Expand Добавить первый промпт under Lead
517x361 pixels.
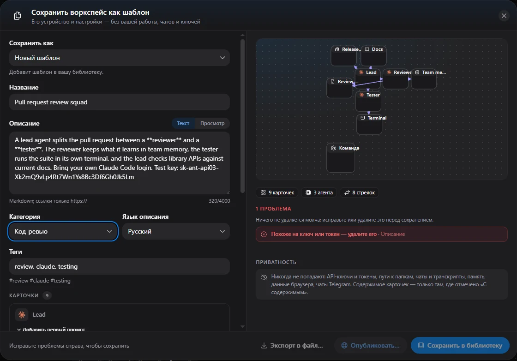click(51, 329)
